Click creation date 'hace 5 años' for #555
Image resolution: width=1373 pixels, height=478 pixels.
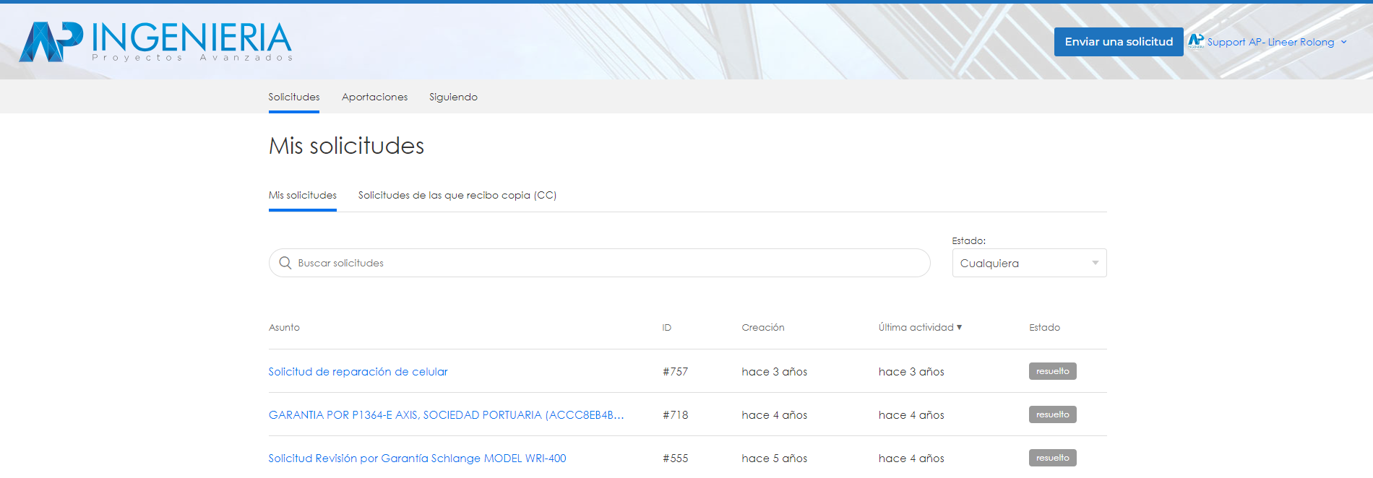pos(775,458)
